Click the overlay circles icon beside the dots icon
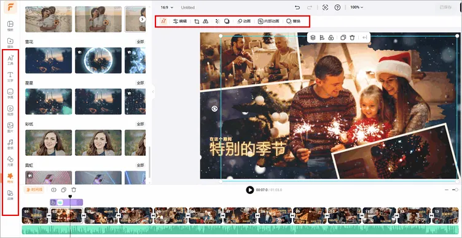This screenshot has height=238, width=462. pos(227,21)
